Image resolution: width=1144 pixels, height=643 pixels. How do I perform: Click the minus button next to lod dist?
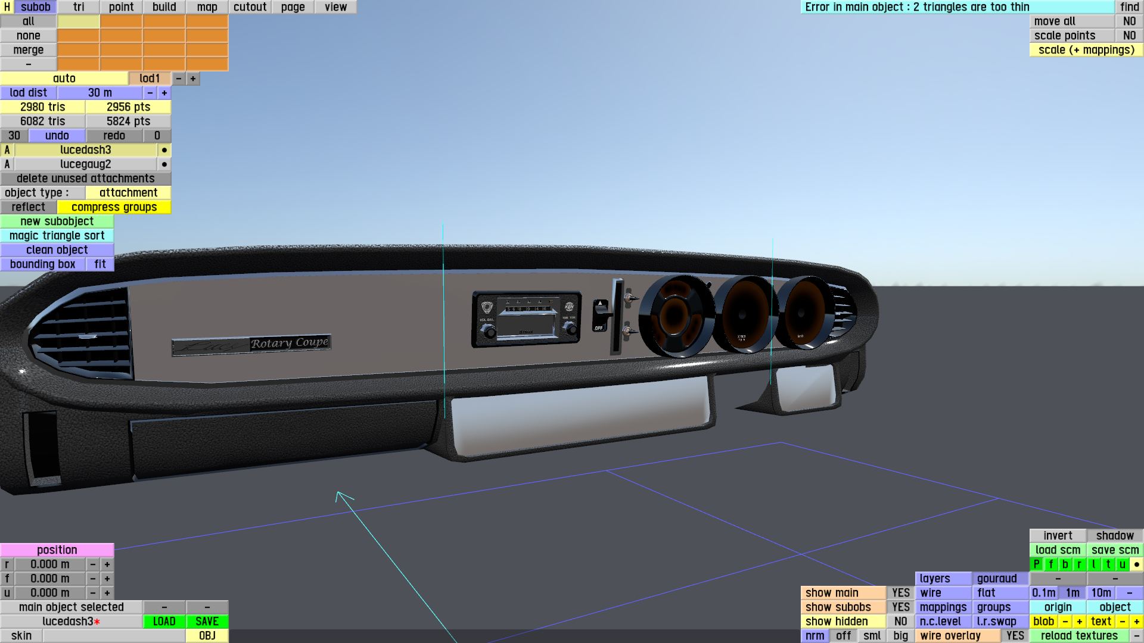150,93
